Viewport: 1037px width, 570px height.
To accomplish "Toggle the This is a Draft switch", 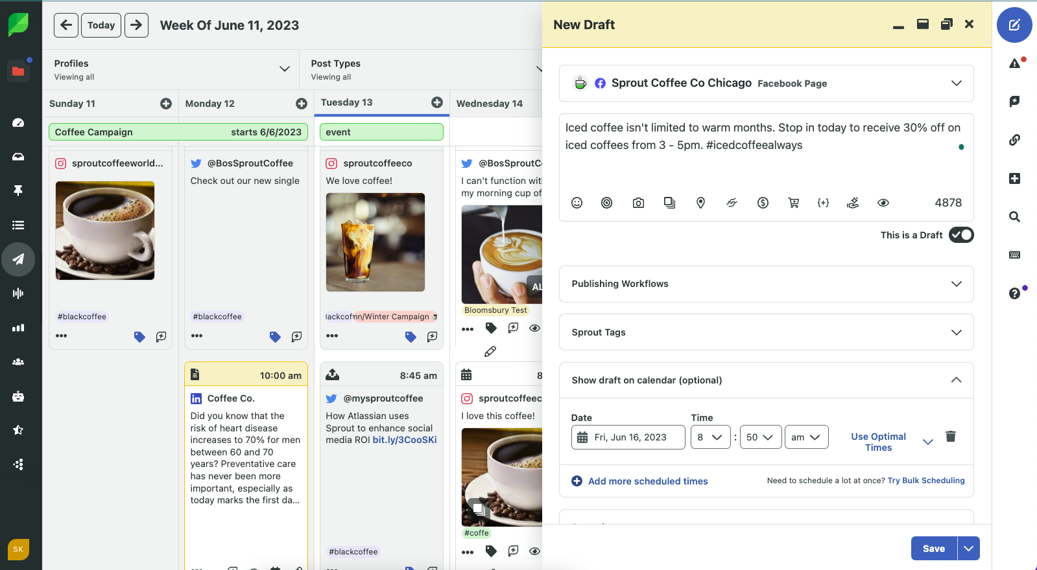I will [x=960, y=235].
